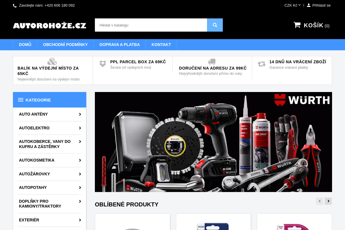Click the Hledat v katalogu search field
This screenshot has height=230, width=345.
pos(151,25)
